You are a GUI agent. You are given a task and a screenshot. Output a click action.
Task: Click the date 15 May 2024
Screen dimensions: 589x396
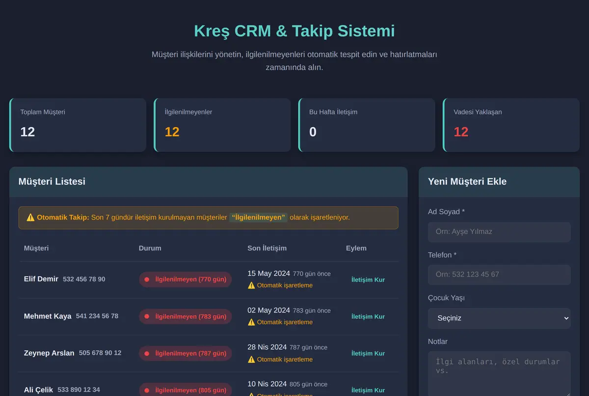[x=268, y=273]
